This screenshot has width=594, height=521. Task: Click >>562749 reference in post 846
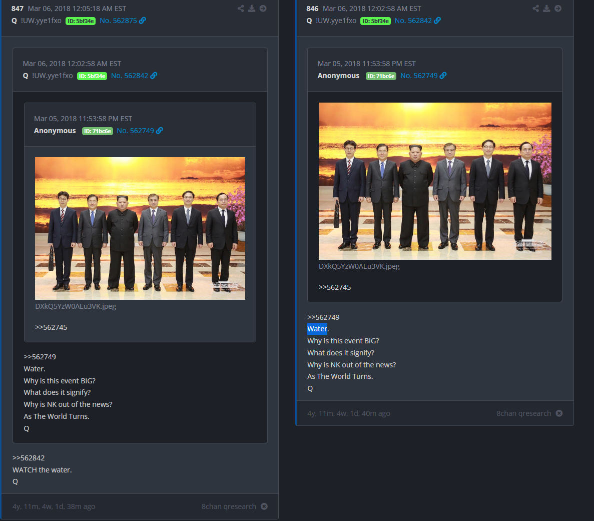323,317
